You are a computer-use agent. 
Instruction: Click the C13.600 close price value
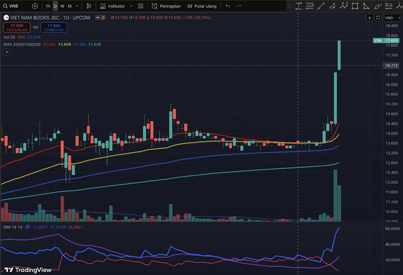(x=173, y=17)
